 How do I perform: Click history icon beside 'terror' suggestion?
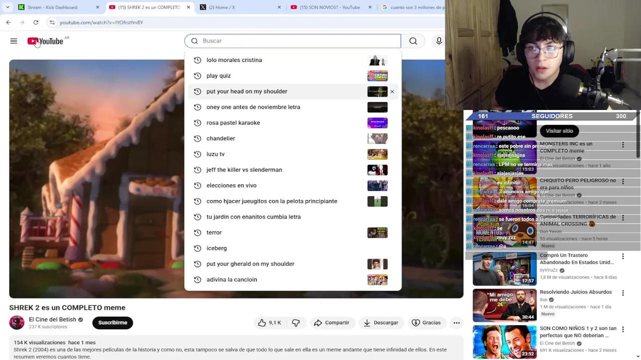click(x=197, y=232)
